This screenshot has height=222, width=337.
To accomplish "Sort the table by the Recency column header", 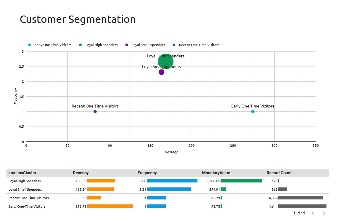I will pyautogui.click(x=81, y=173).
